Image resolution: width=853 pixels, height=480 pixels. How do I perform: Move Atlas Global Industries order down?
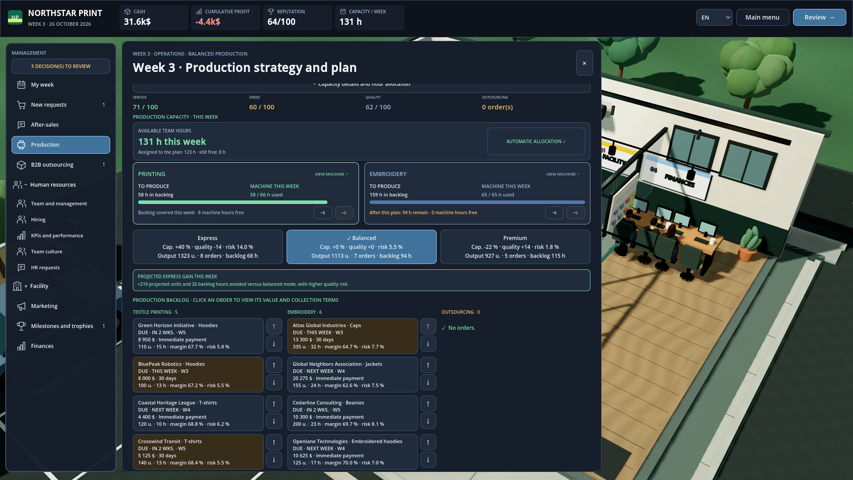tap(428, 344)
